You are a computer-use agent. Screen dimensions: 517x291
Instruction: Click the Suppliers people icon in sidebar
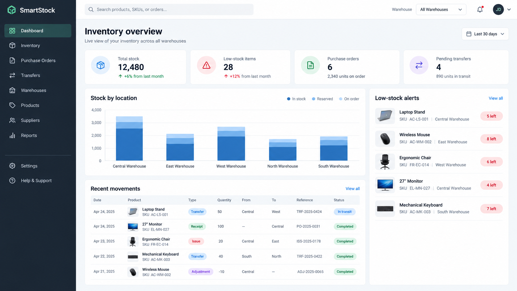12,120
